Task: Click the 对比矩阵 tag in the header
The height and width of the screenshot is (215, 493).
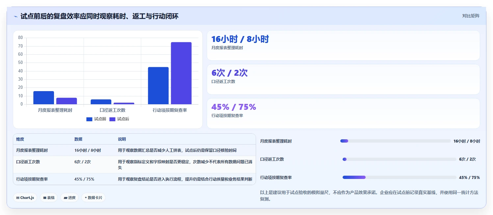Action: [471, 16]
